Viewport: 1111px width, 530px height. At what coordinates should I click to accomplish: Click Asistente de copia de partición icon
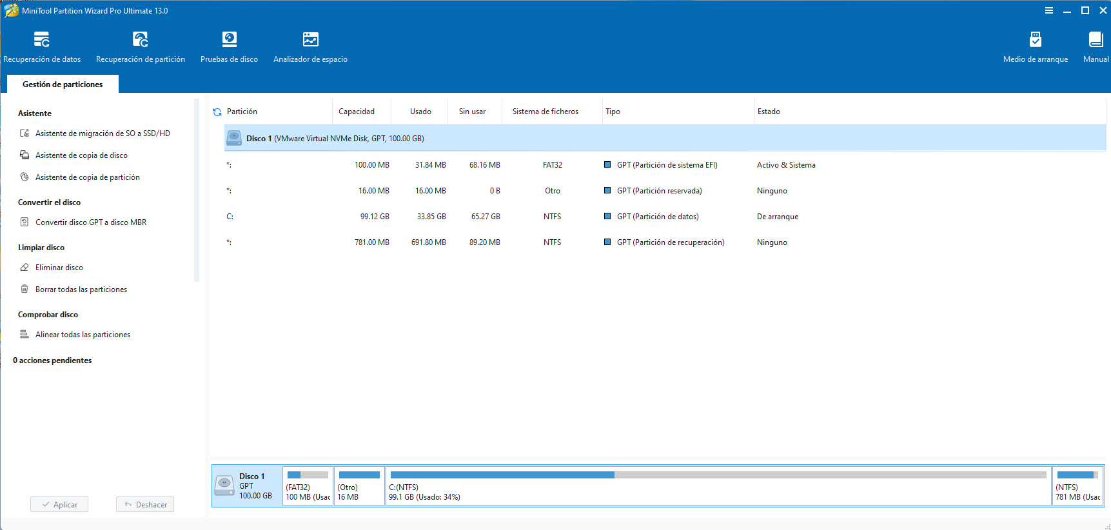click(25, 177)
